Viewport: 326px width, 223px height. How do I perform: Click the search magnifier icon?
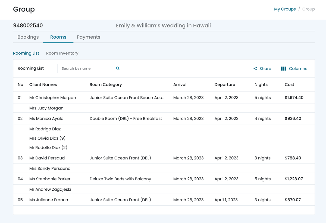[118, 69]
